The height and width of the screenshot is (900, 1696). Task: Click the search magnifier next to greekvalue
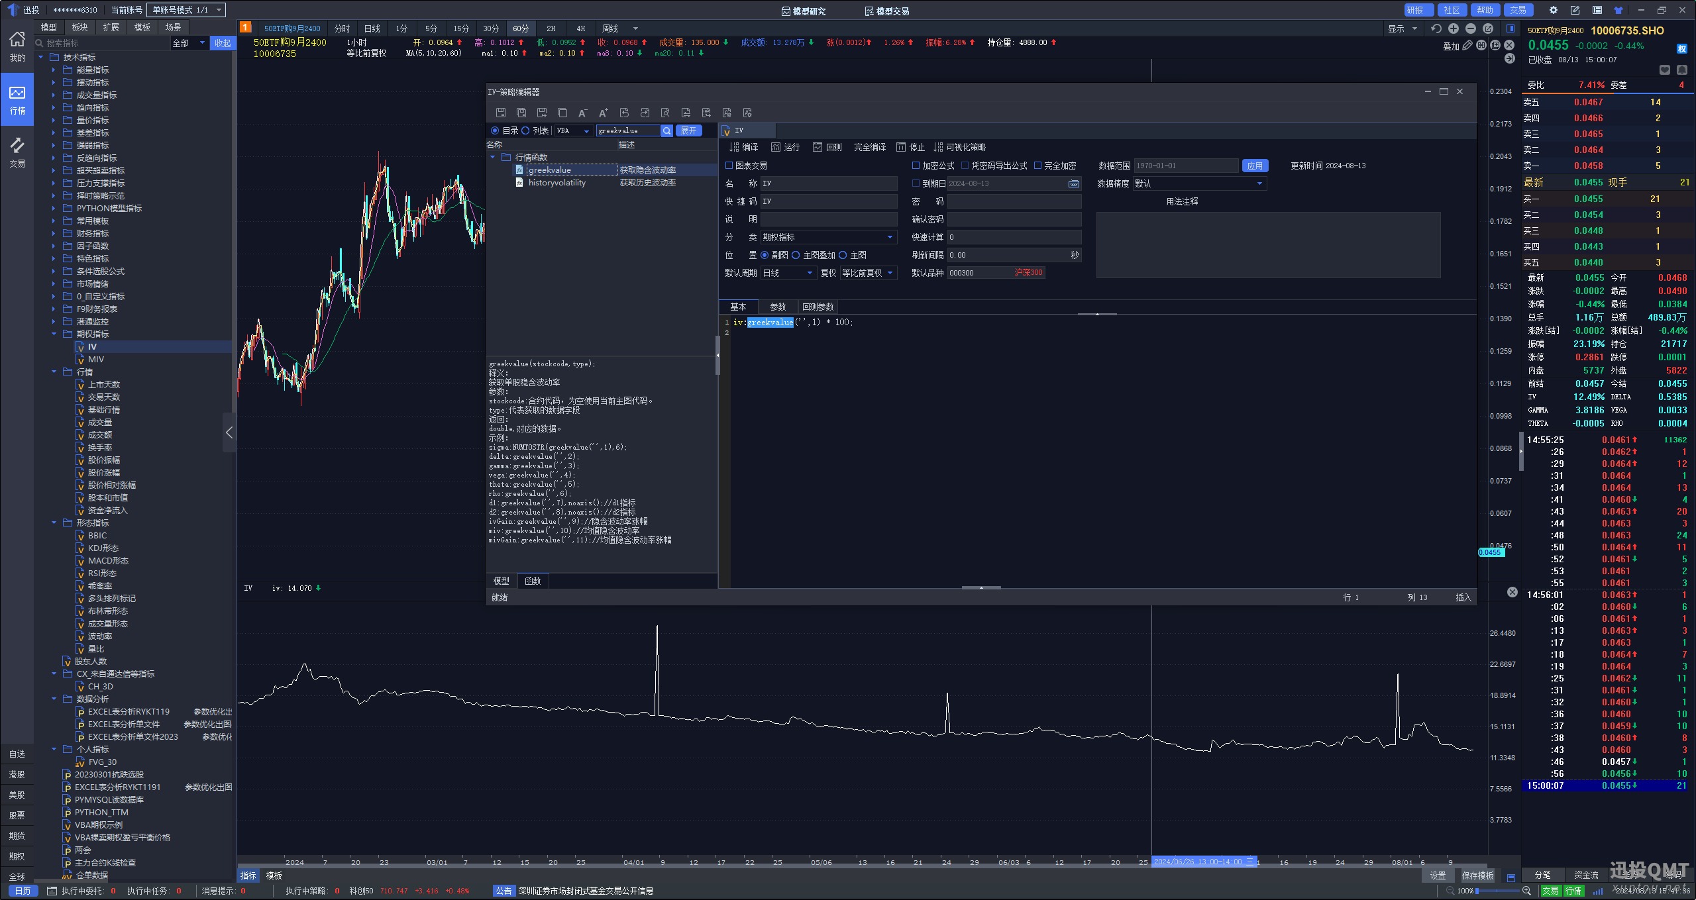pyautogui.click(x=667, y=130)
